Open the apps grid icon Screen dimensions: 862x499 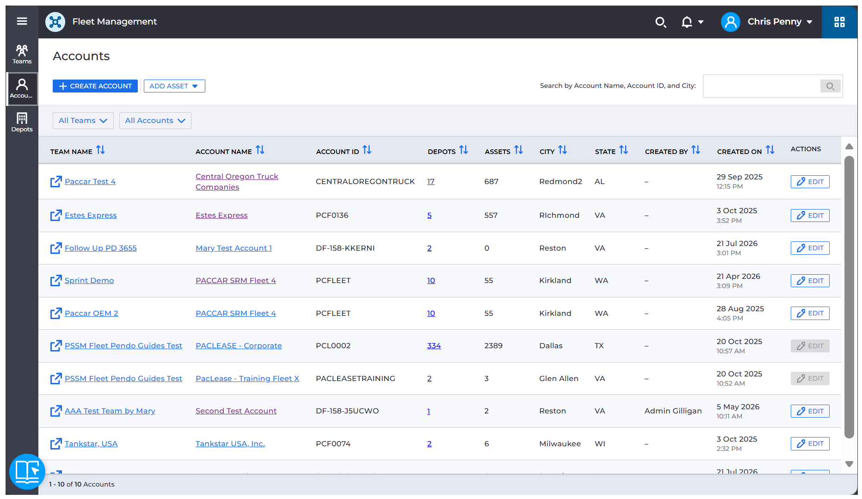839,22
